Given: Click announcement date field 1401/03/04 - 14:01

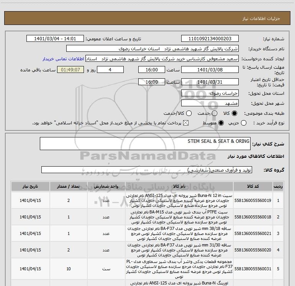Looking at the screenshot, I should 55,38.
